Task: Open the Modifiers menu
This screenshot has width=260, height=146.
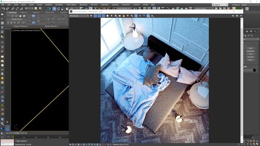Action: point(49,5)
